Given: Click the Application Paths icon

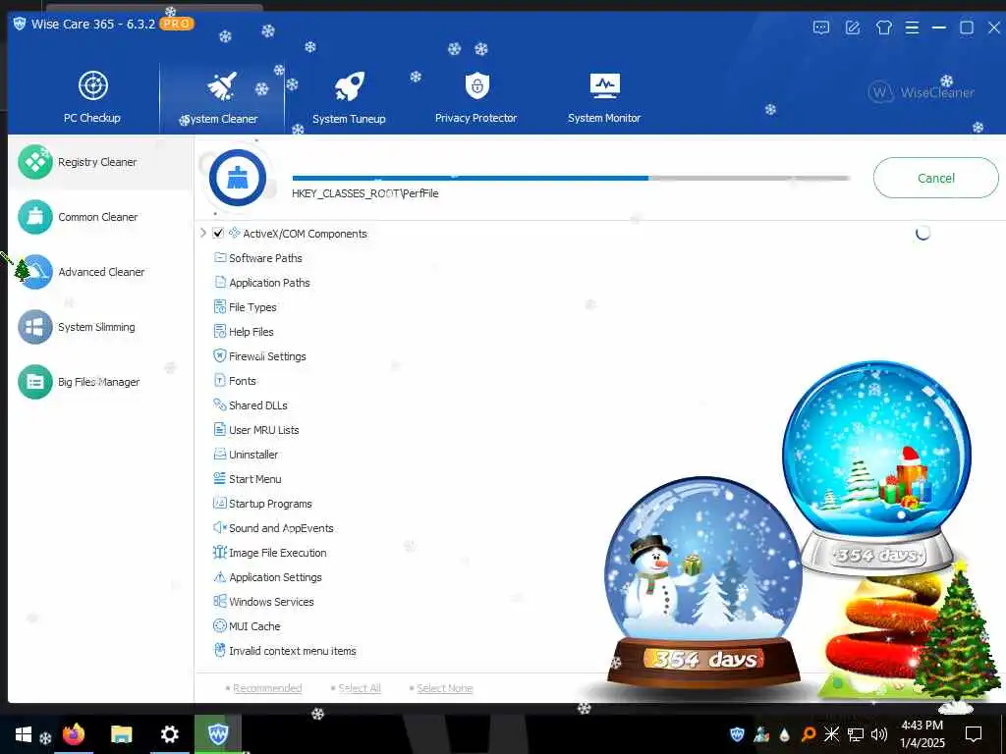Looking at the screenshot, I should tap(220, 282).
